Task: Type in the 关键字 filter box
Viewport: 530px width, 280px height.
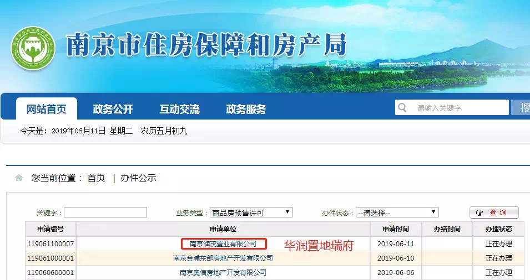Action: pos(105,212)
